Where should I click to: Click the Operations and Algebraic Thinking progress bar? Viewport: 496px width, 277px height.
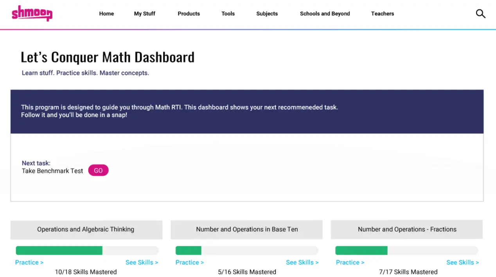87,250
